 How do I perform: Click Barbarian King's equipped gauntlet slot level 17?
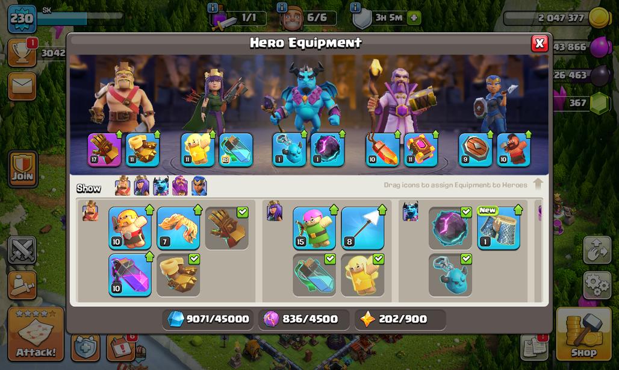tap(104, 149)
